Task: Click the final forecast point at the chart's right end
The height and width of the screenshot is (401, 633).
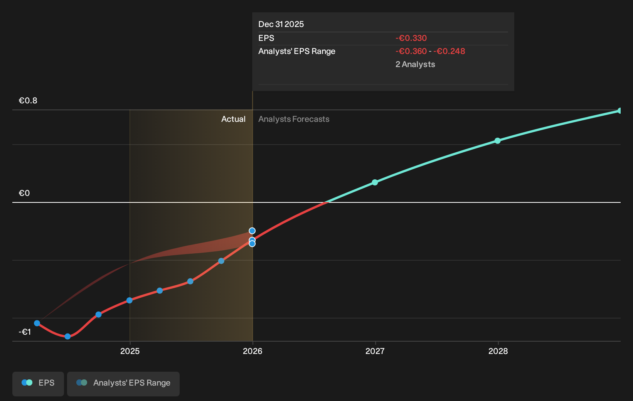Action: pos(620,111)
